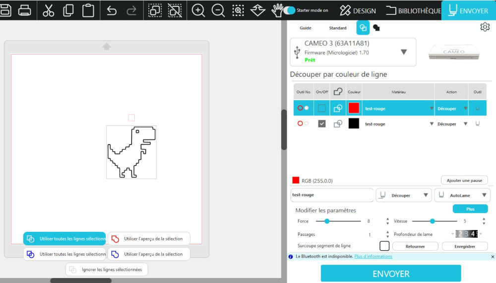Click the Save icon in toolbar
The image size is (496, 283).
click(5, 10)
